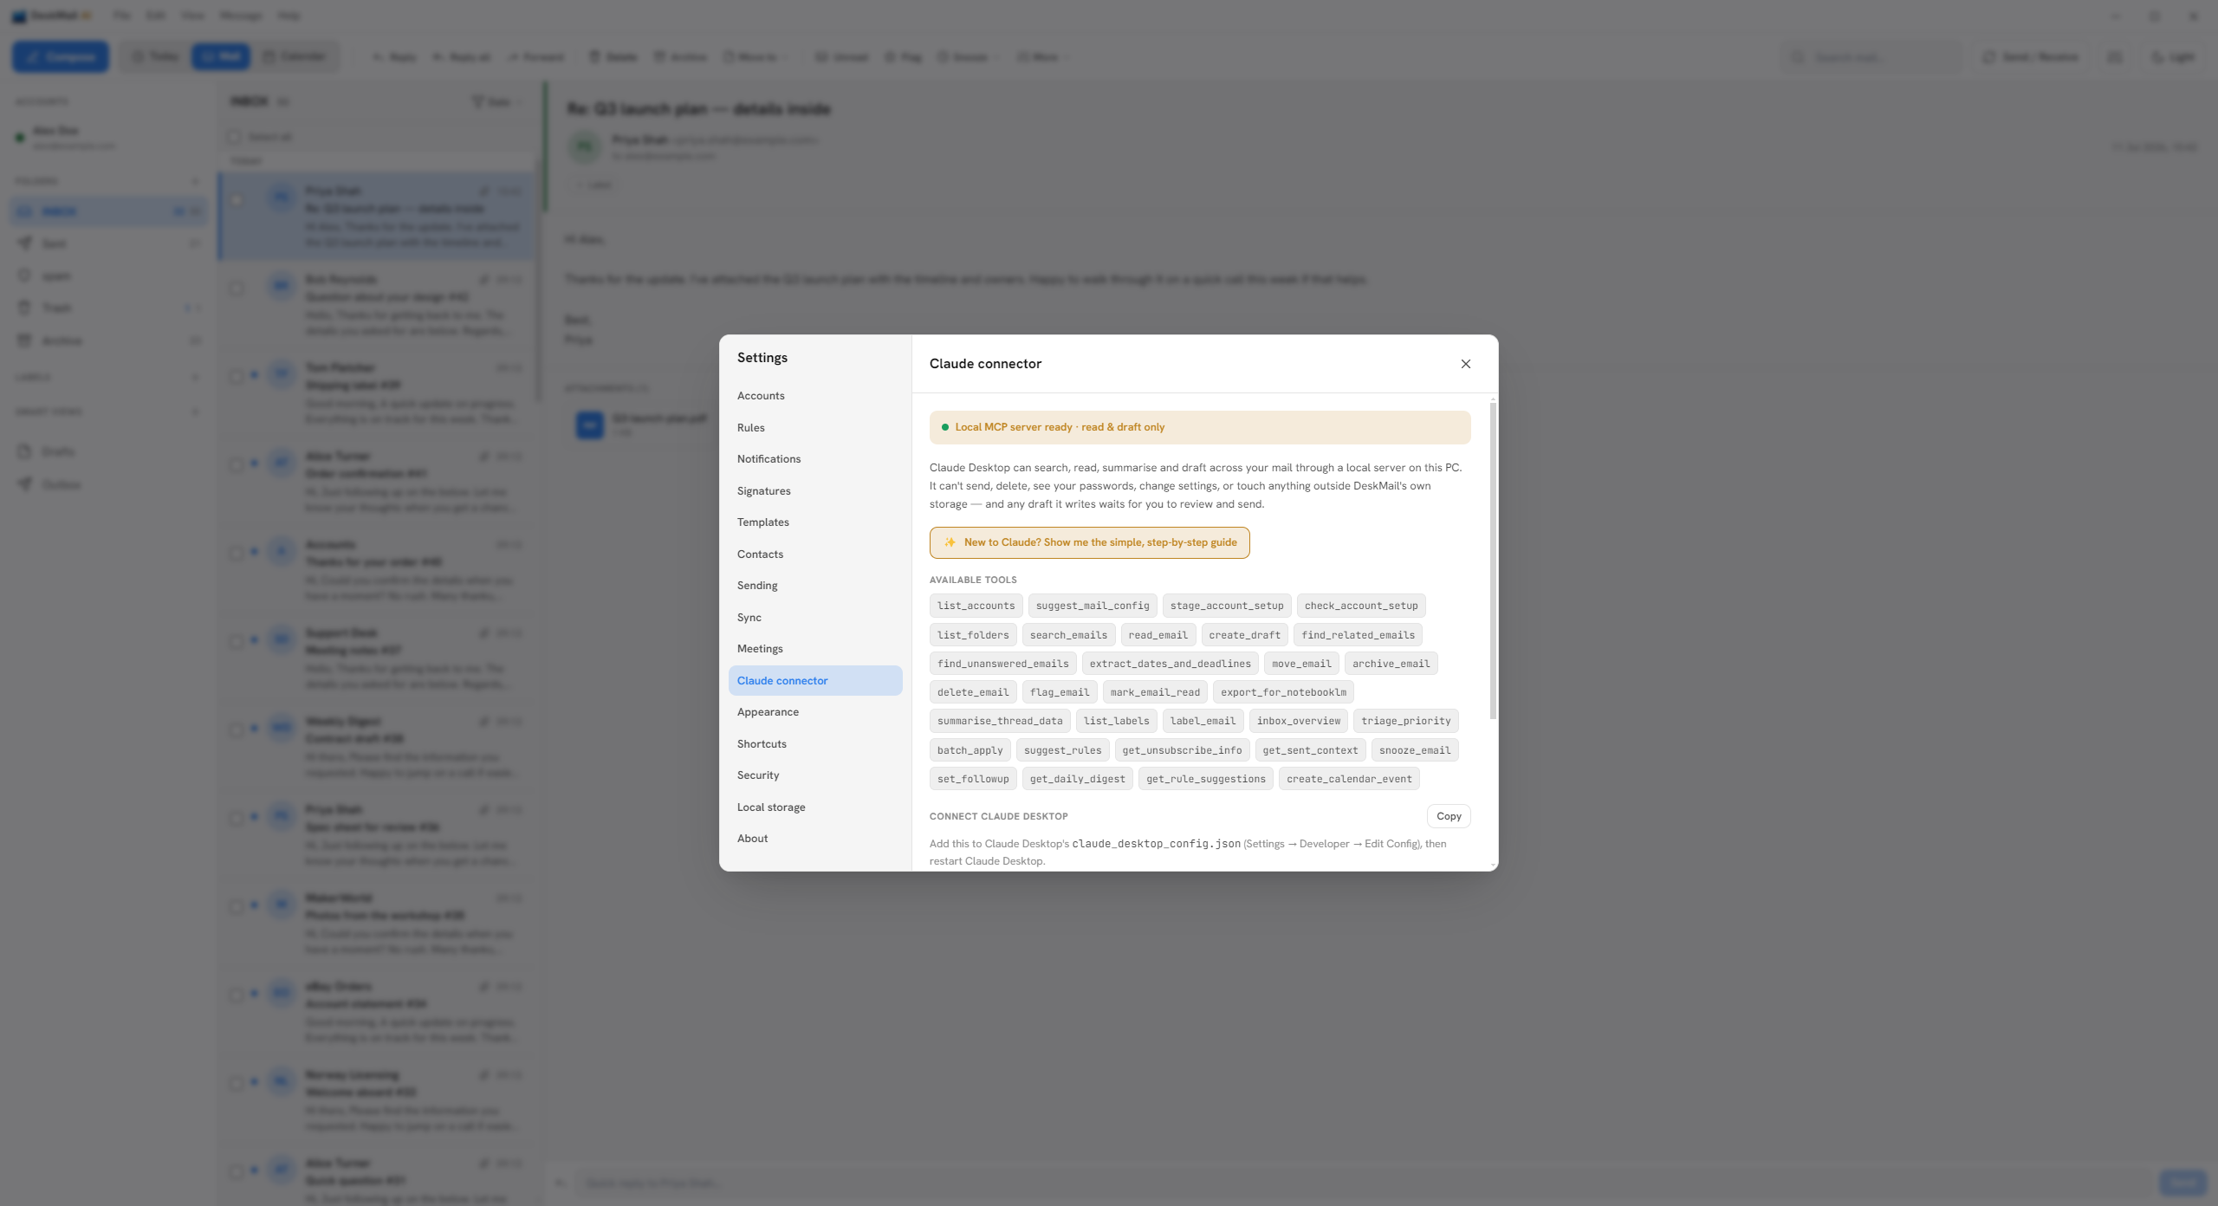This screenshot has height=1206, width=2218.
Task: Click the CONNECT CLAUDE DESKTOP section label
Action: pos(998,816)
